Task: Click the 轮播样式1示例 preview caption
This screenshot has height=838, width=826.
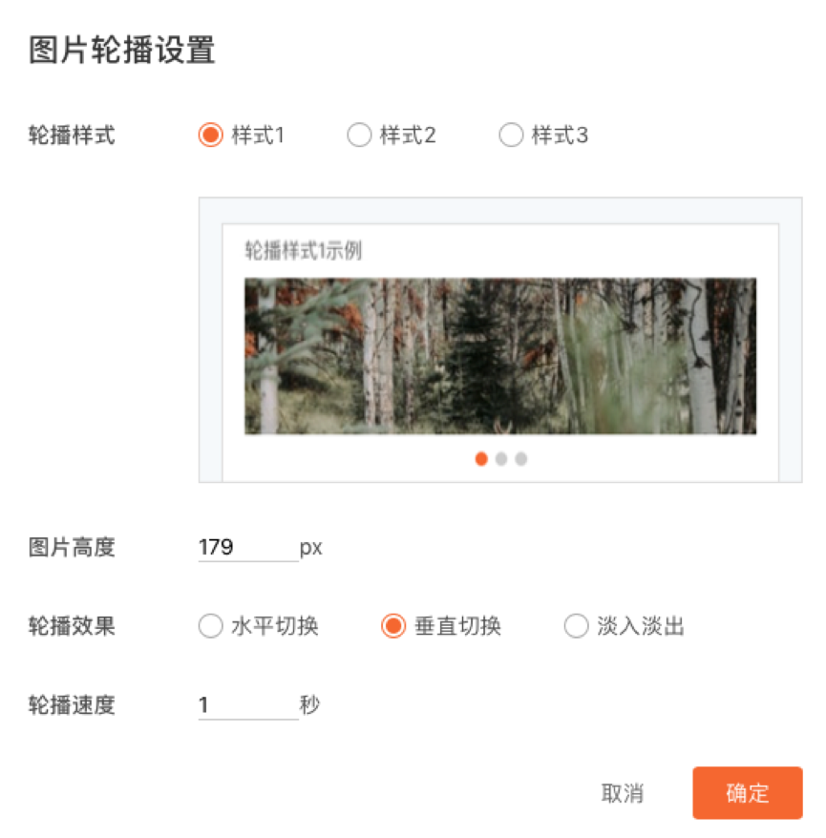Action: coord(303,250)
